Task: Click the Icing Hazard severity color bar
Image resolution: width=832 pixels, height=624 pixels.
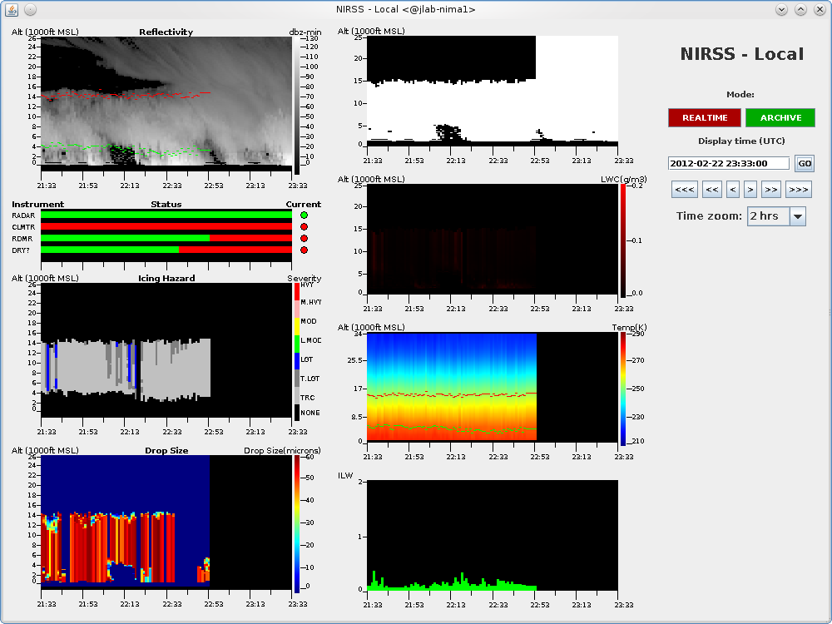Action: point(297,349)
